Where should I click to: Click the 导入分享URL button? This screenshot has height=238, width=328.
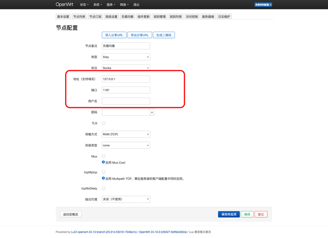click(114, 35)
